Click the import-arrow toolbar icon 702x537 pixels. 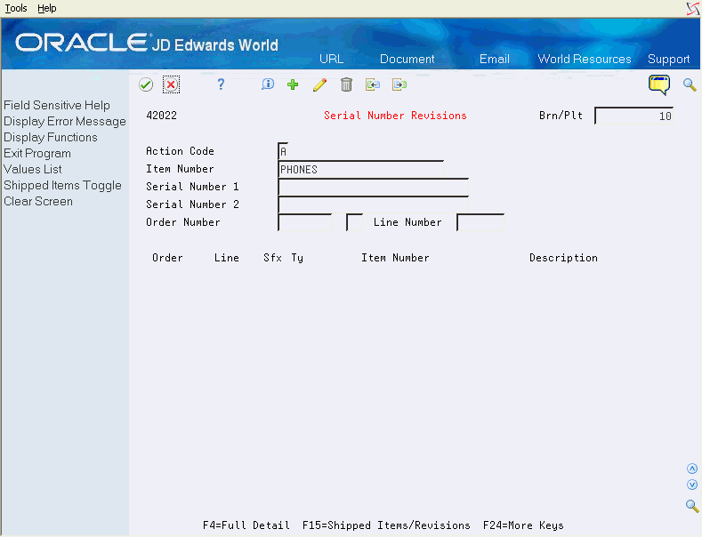373,84
